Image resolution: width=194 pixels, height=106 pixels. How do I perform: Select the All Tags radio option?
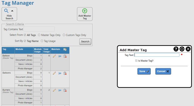tap(25, 35)
